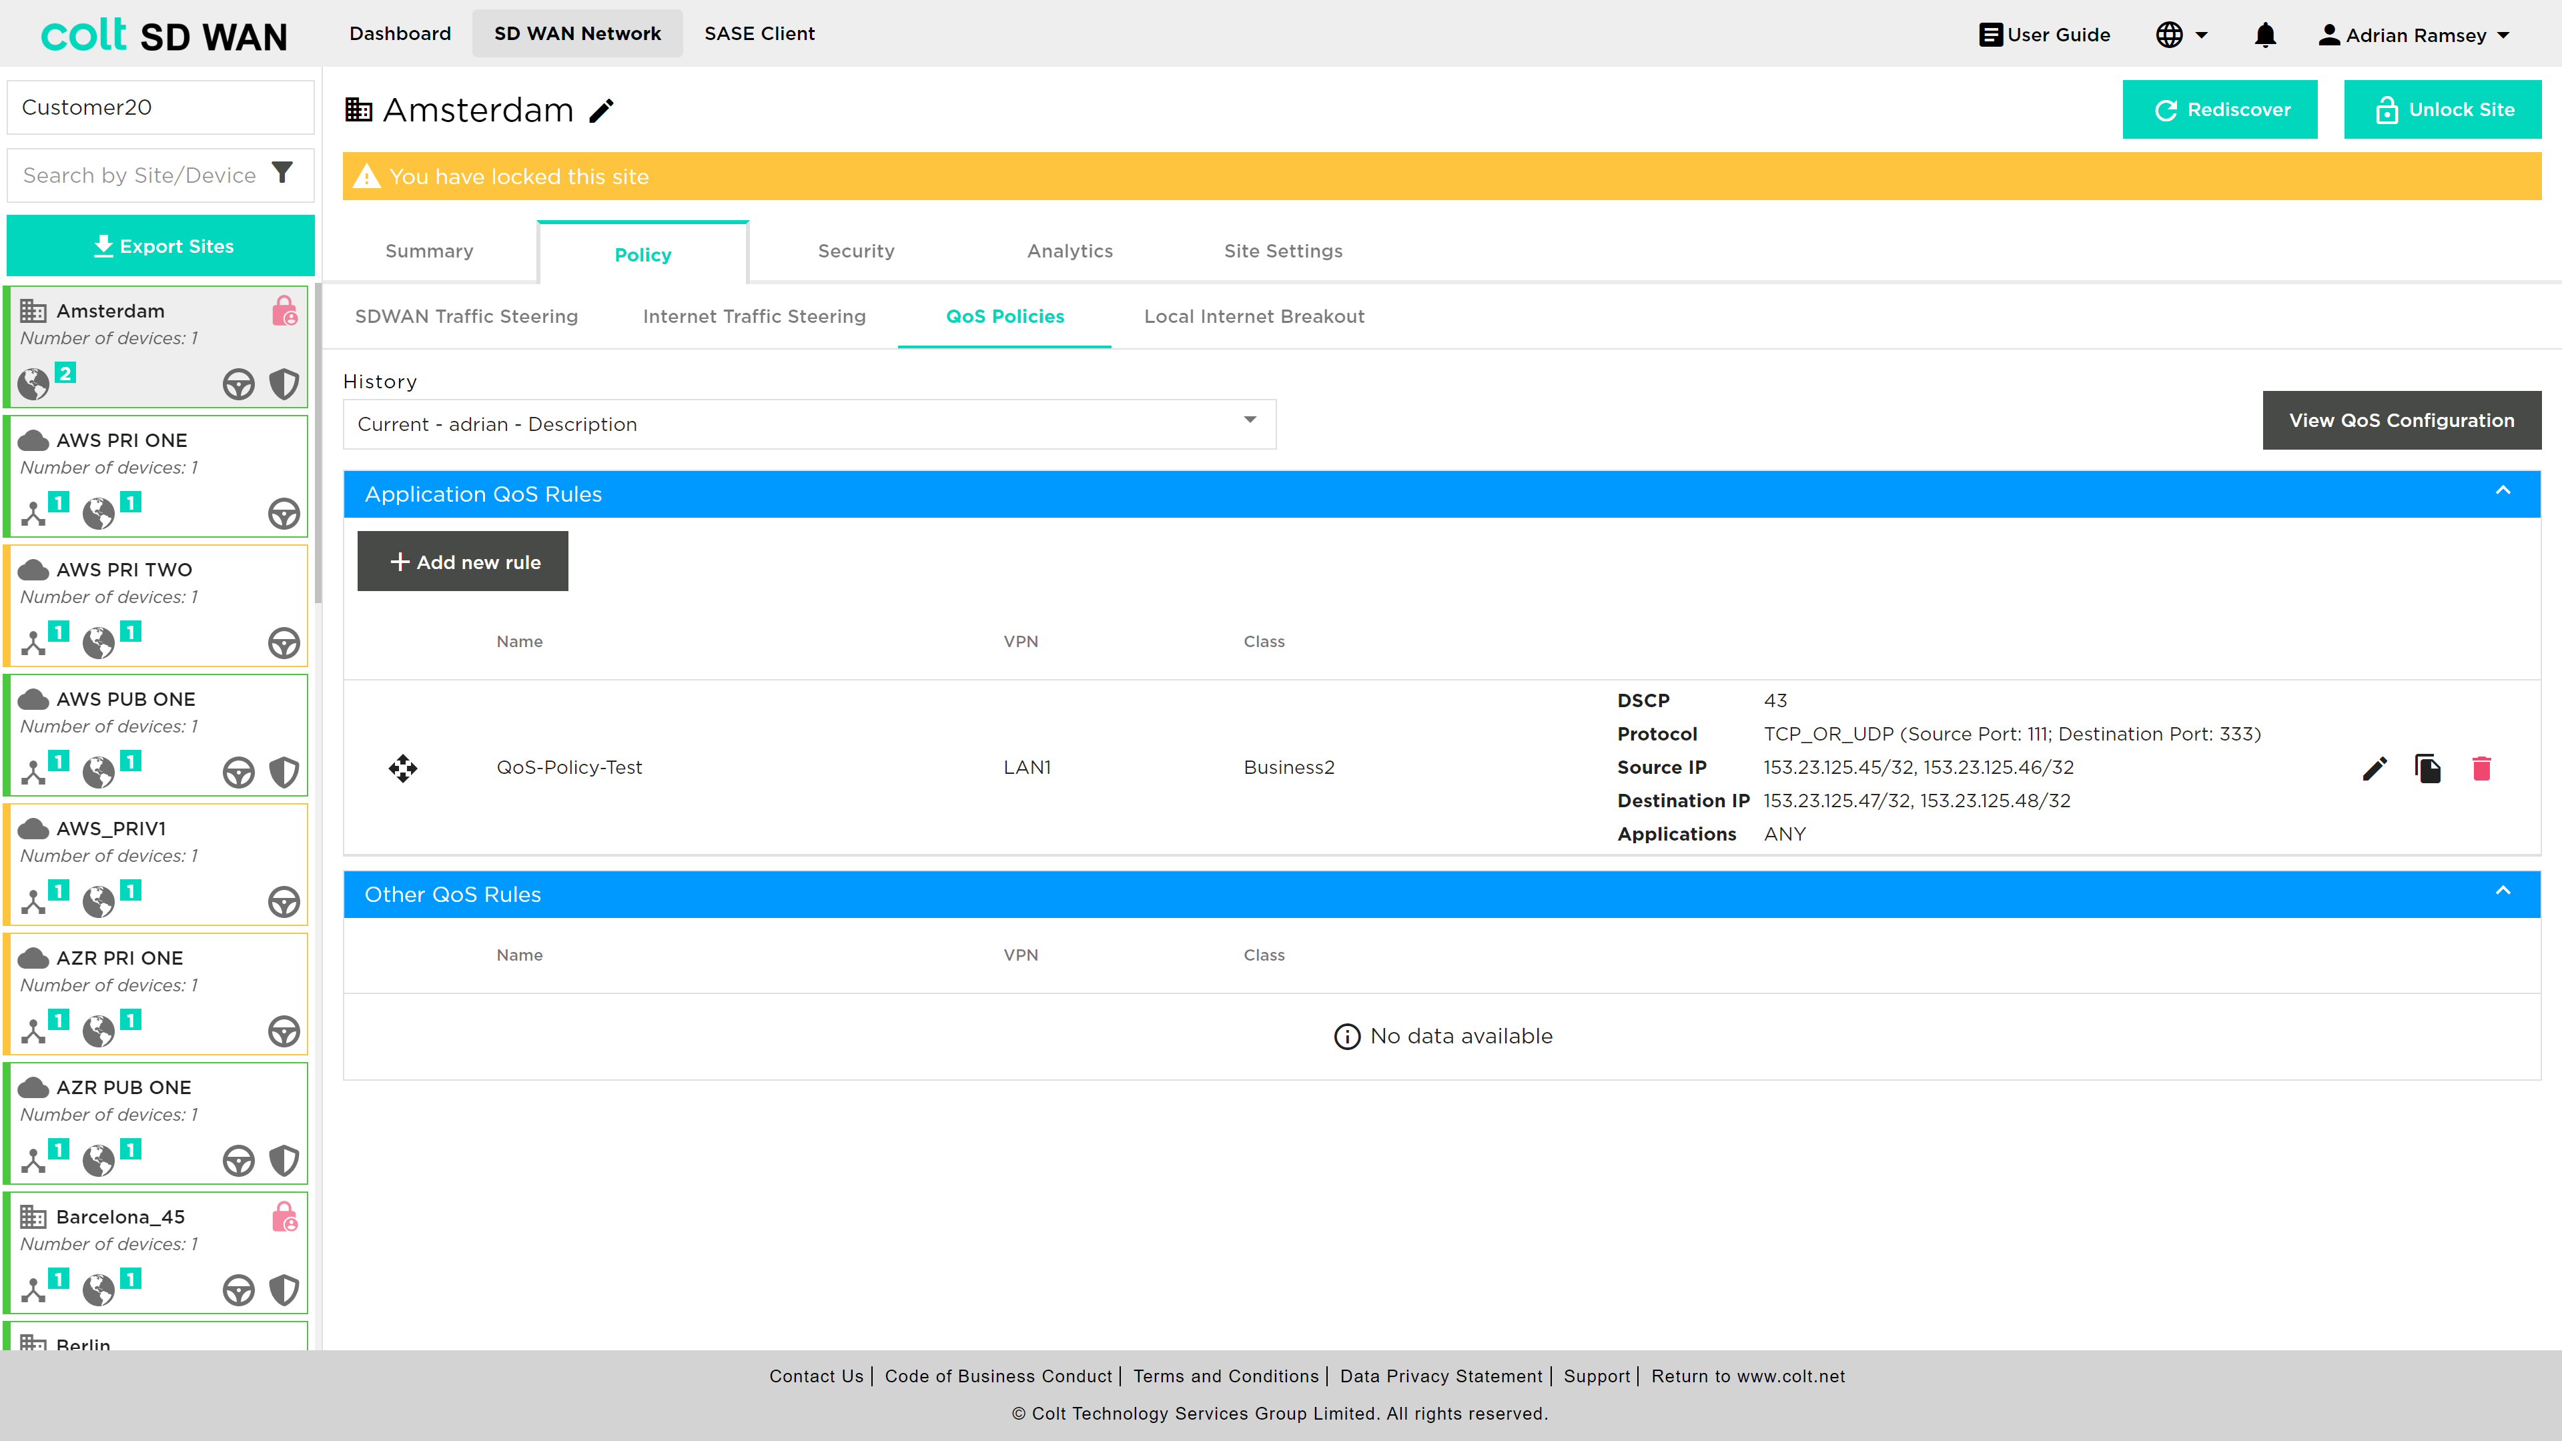Click Add new rule button
Image resolution: width=2562 pixels, height=1441 pixels.
[462, 561]
